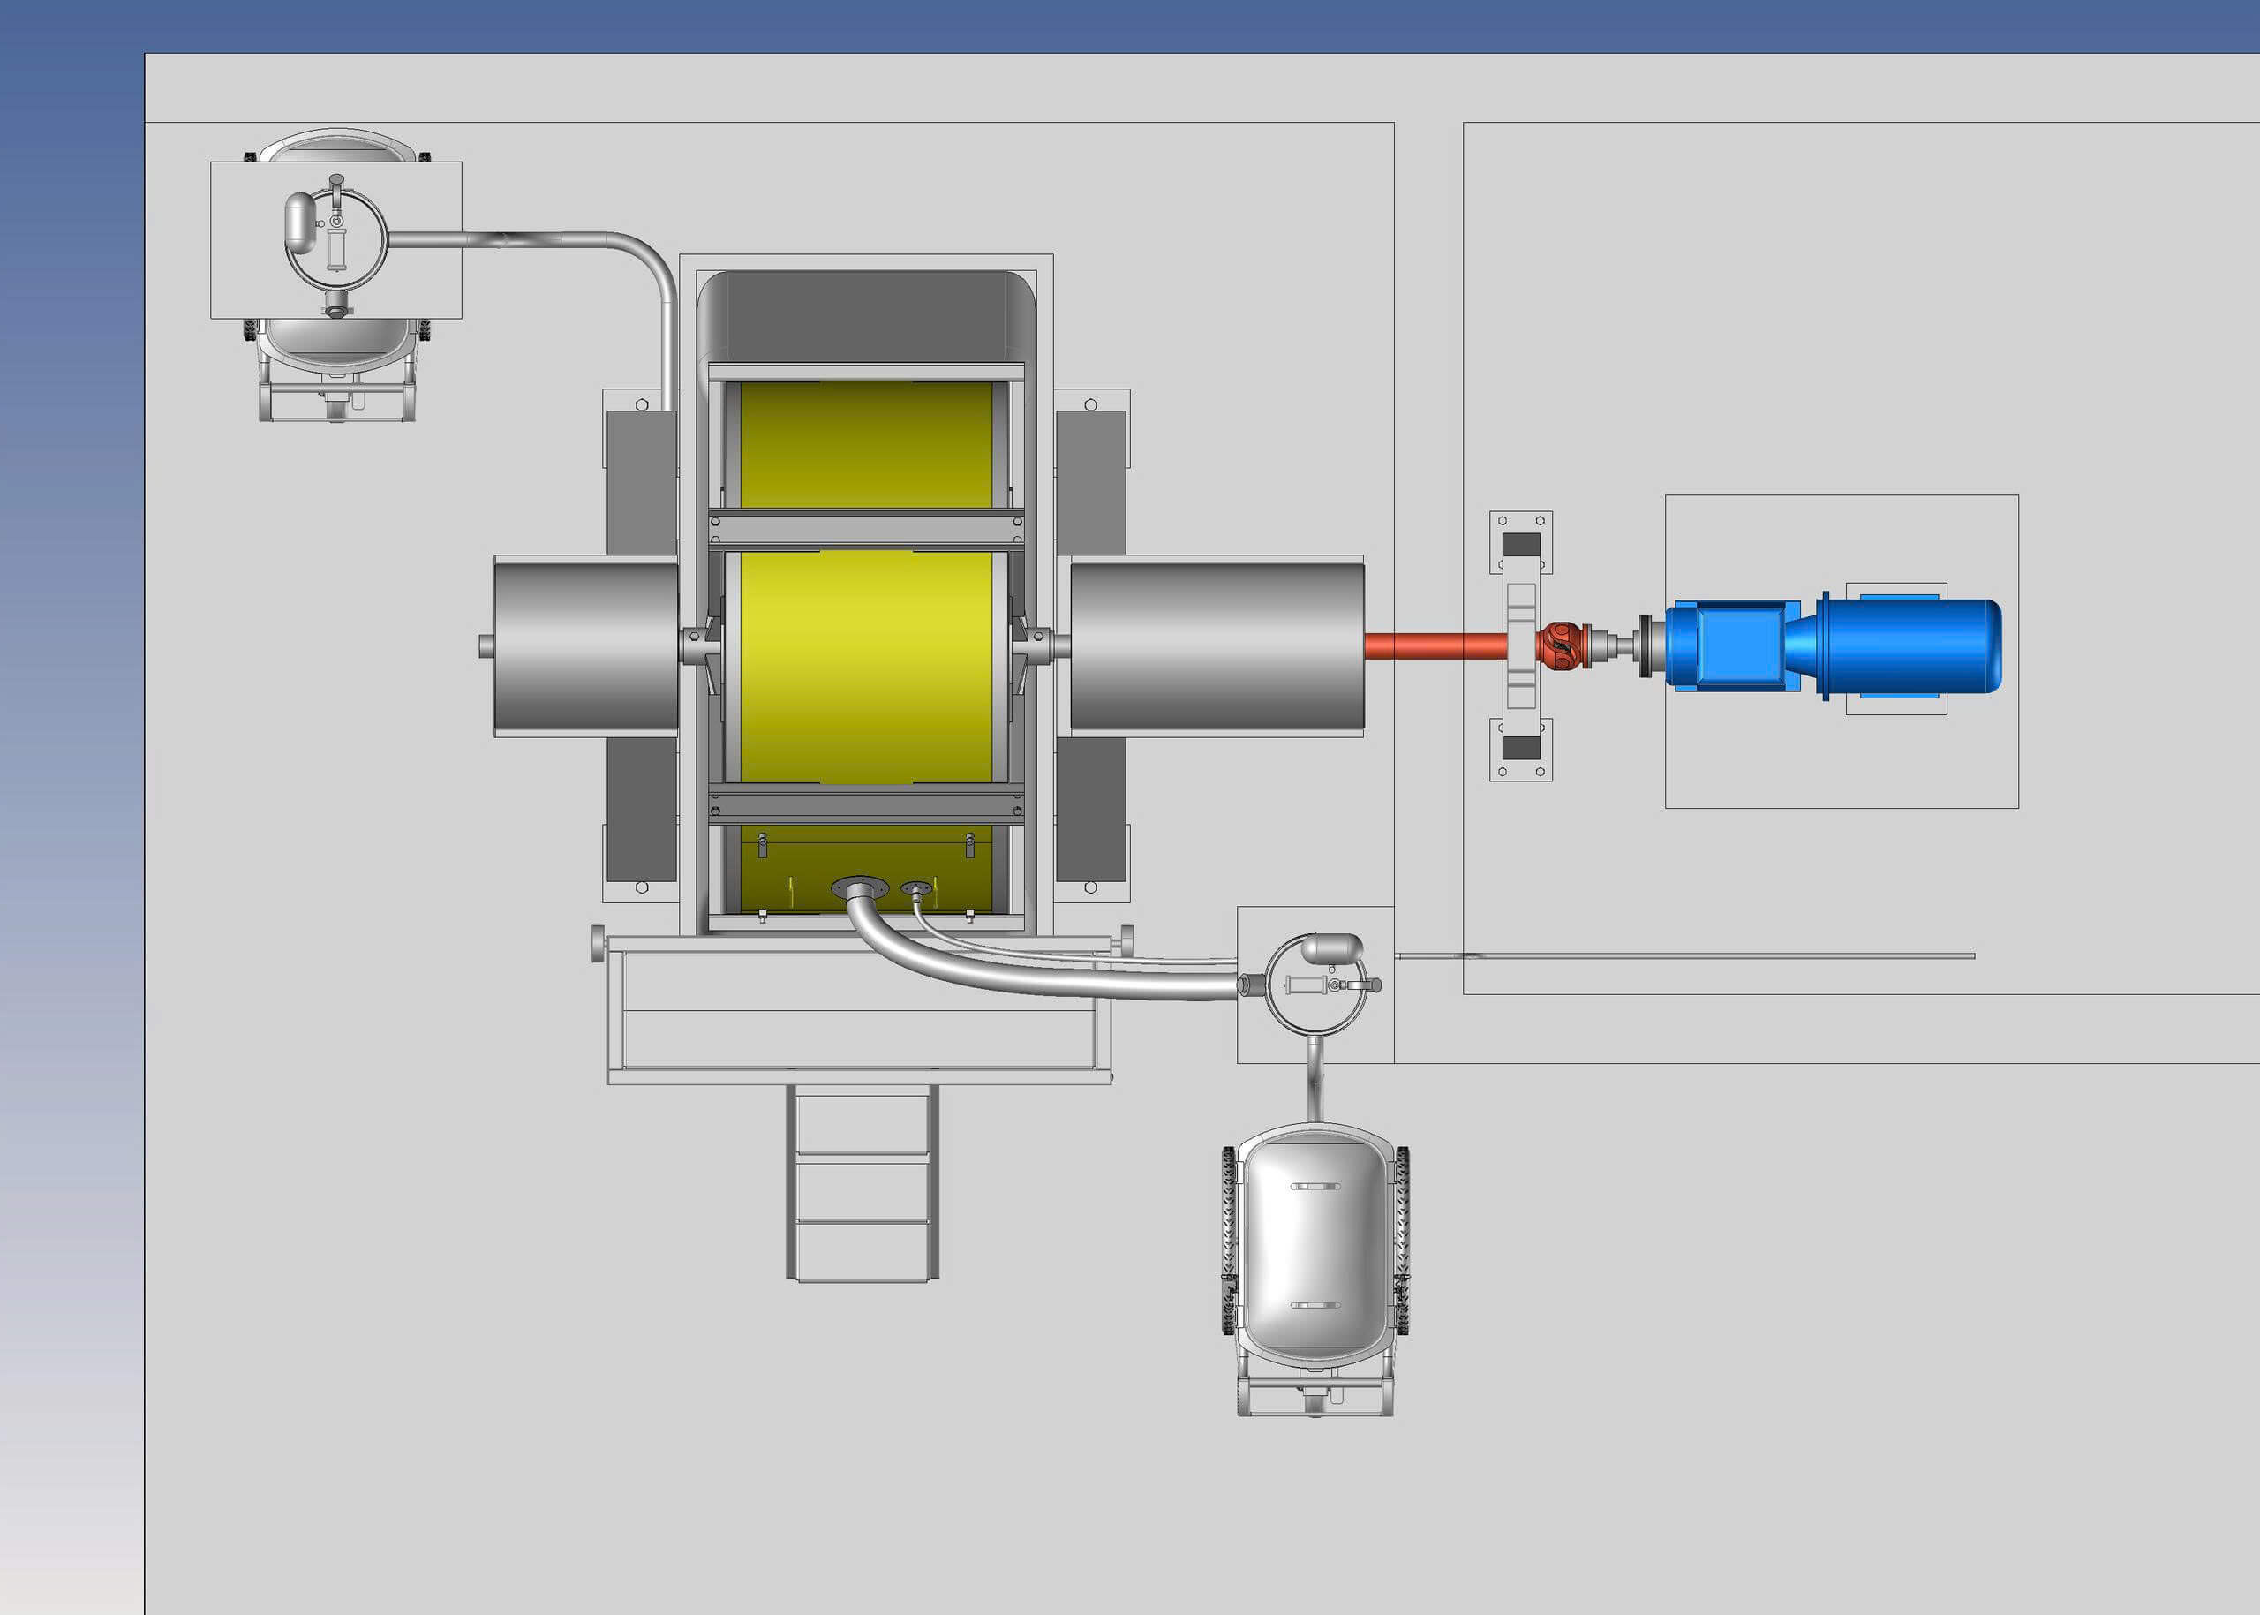The image size is (2260, 1615).
Task: Select the upper yellow drum section
Action: (865, 444)
